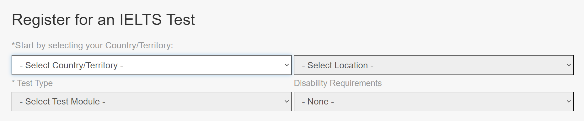The image size is (584, 121).
Task: Click the "- Select Country/Territory -" placeholder text
Action: [71, 65]
